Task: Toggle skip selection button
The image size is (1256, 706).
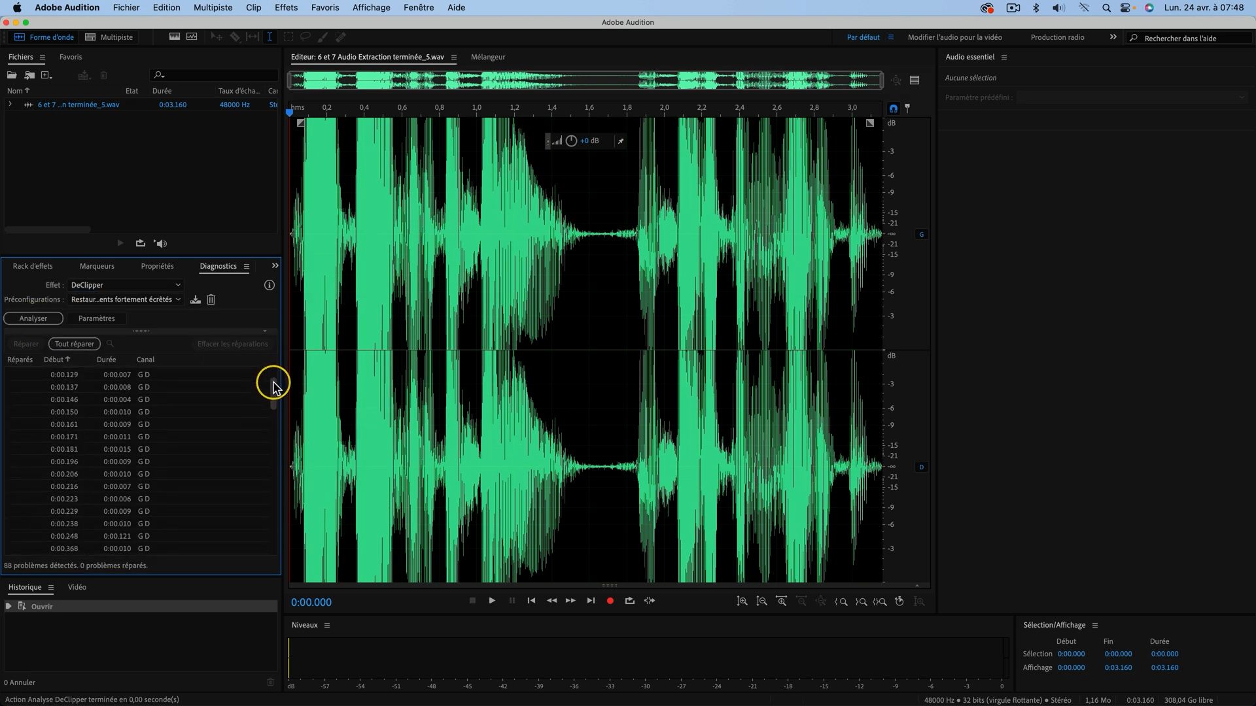Action: [x=650, y=601]
